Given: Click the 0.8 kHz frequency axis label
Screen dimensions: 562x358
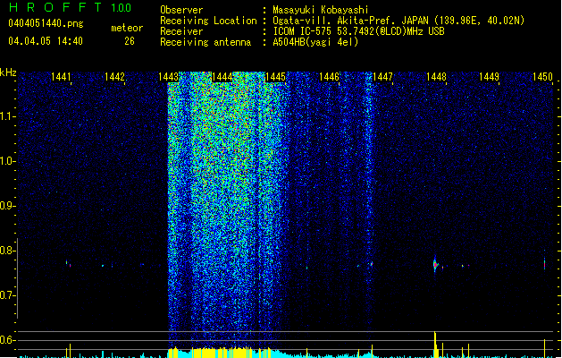Looking at the screenshot, I should (7, 251).
